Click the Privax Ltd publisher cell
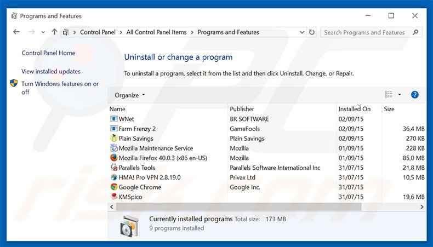Viewport: 433px width, 247px height. (242, 177)
